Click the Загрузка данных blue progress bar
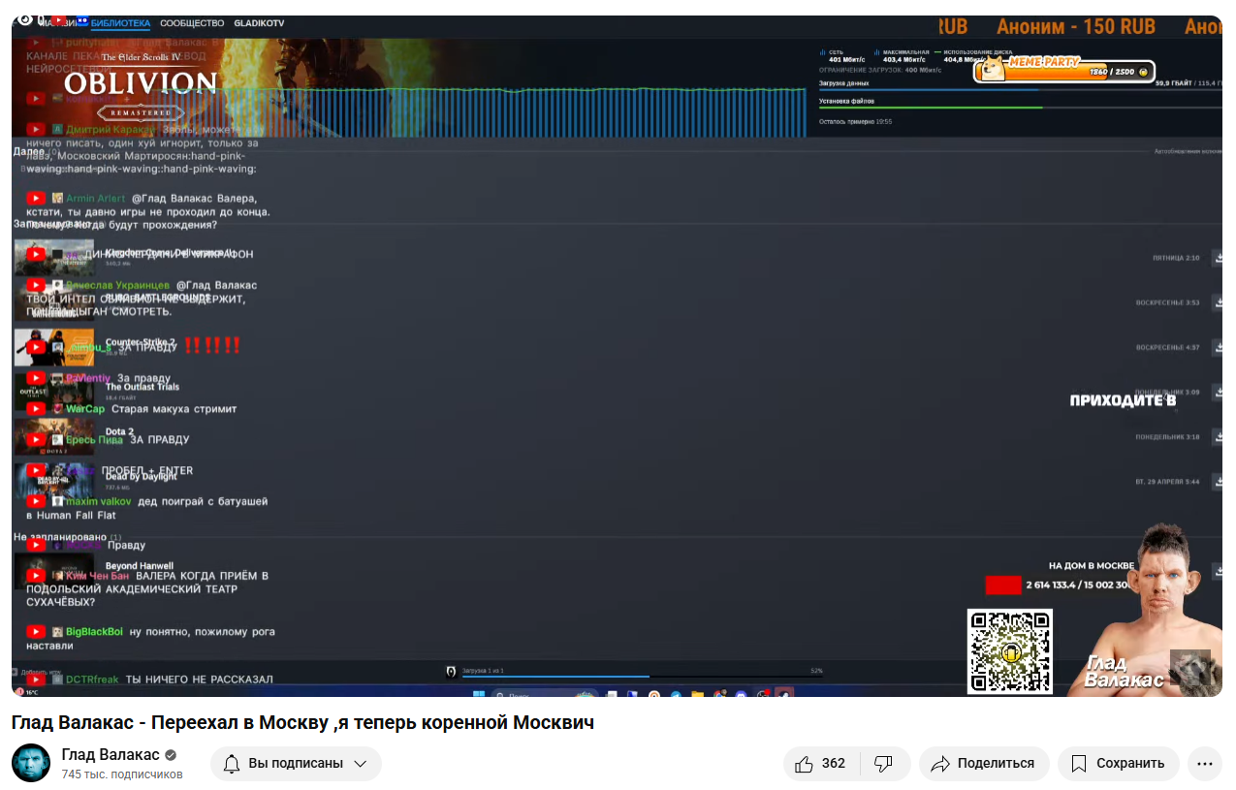Viewport: 1236px width, 790px height. (1020, 90)
